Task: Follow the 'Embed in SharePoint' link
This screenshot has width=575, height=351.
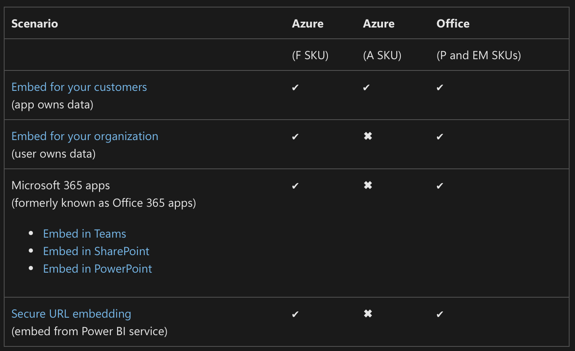Action: pyautogui.click(x=96, y=251)
